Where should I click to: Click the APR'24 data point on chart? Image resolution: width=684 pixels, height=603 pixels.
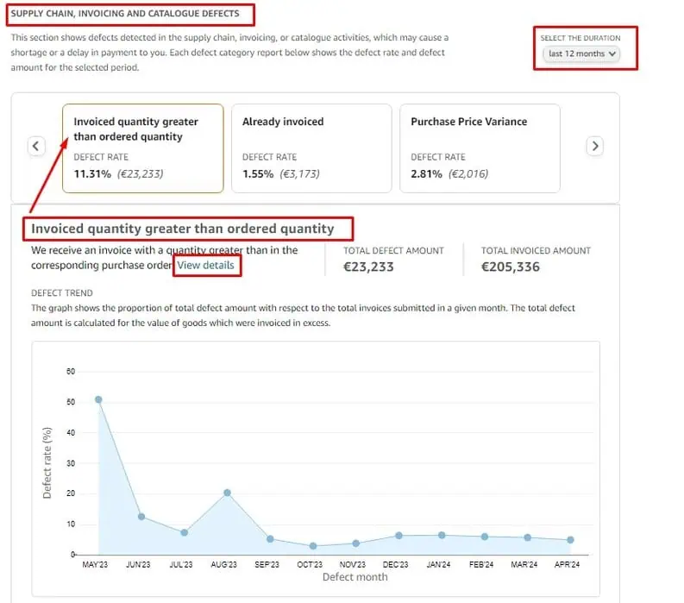(570, 540)
